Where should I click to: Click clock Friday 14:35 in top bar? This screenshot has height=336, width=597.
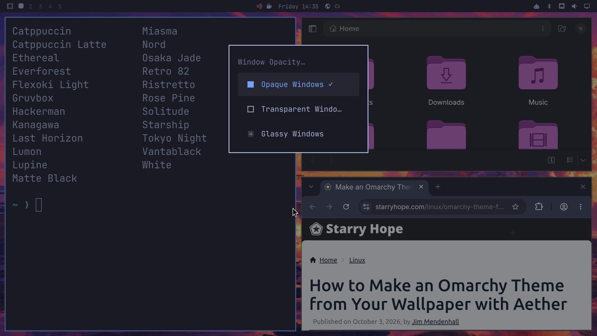point(298,6)
